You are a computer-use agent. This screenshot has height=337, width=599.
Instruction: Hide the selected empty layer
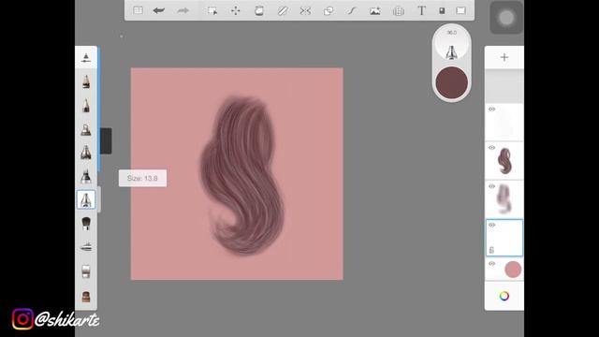(x=491, y=225)
